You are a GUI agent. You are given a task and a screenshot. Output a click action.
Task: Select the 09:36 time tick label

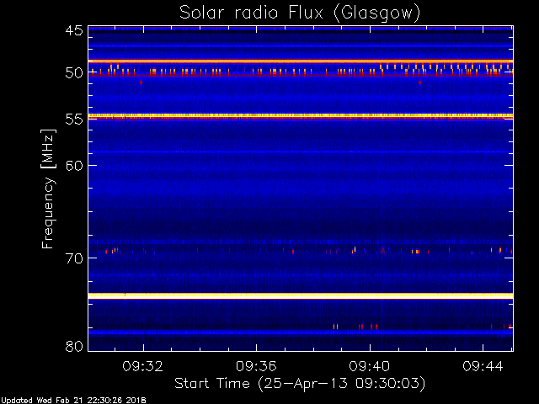point(256,367)
